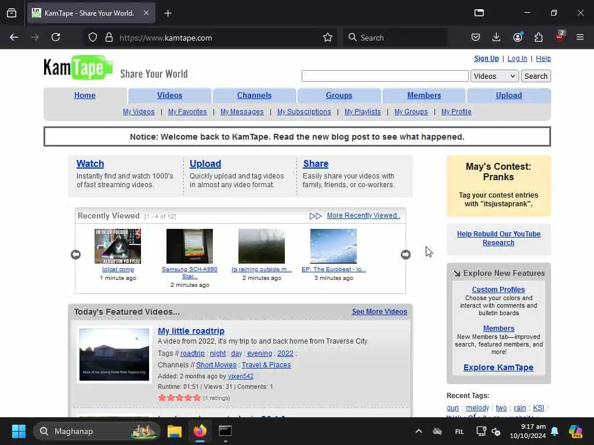This screenshot has width=594, height=445.
Task: Open the Firefox View icon at top left
Action: click(x=12, y=13)
